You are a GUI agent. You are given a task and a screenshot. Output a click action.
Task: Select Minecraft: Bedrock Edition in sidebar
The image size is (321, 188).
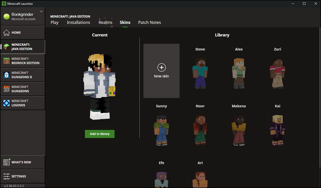[x=23, y=61]
